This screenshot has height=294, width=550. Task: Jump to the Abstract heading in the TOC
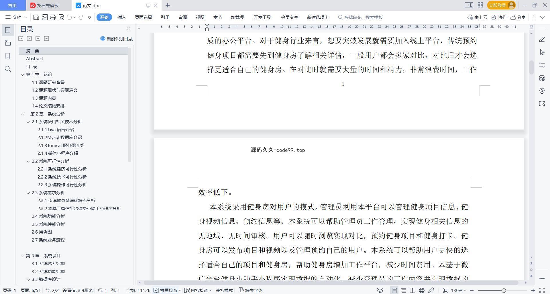[x=34, y=59]
